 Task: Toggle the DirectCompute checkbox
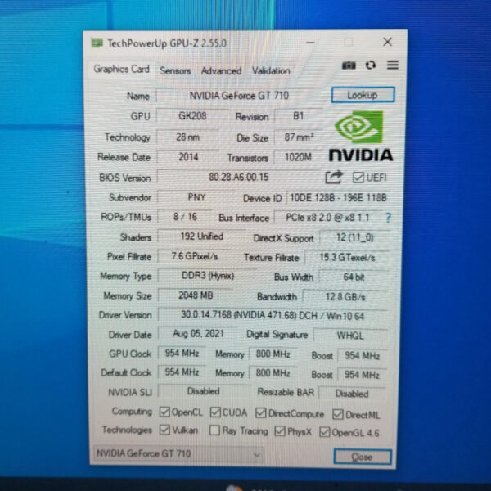click(x=260, y=412)
